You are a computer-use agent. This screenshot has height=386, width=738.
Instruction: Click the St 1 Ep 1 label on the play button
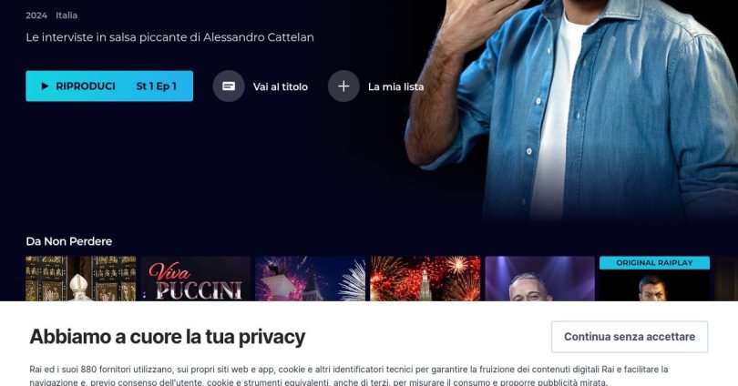[157, 86]
